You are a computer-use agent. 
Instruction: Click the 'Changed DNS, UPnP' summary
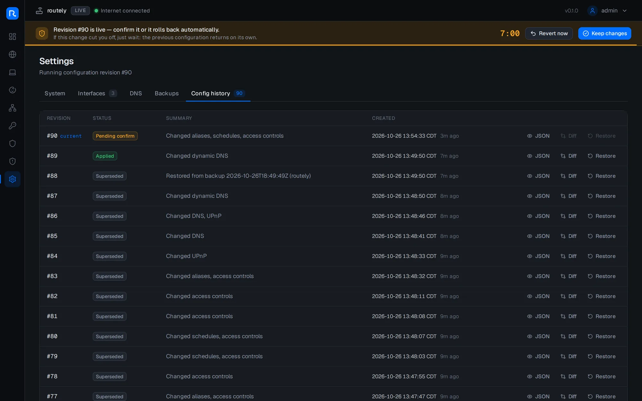click(x=194, y=216)
